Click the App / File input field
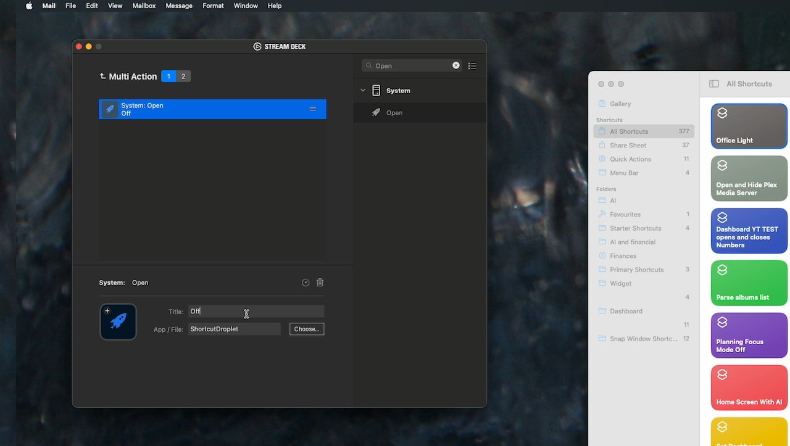 tap(235, 329)
